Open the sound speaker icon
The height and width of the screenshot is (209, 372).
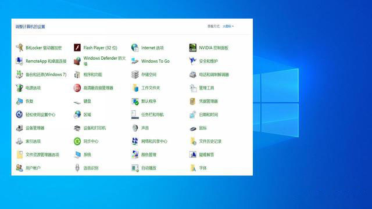tap(135, 128)
